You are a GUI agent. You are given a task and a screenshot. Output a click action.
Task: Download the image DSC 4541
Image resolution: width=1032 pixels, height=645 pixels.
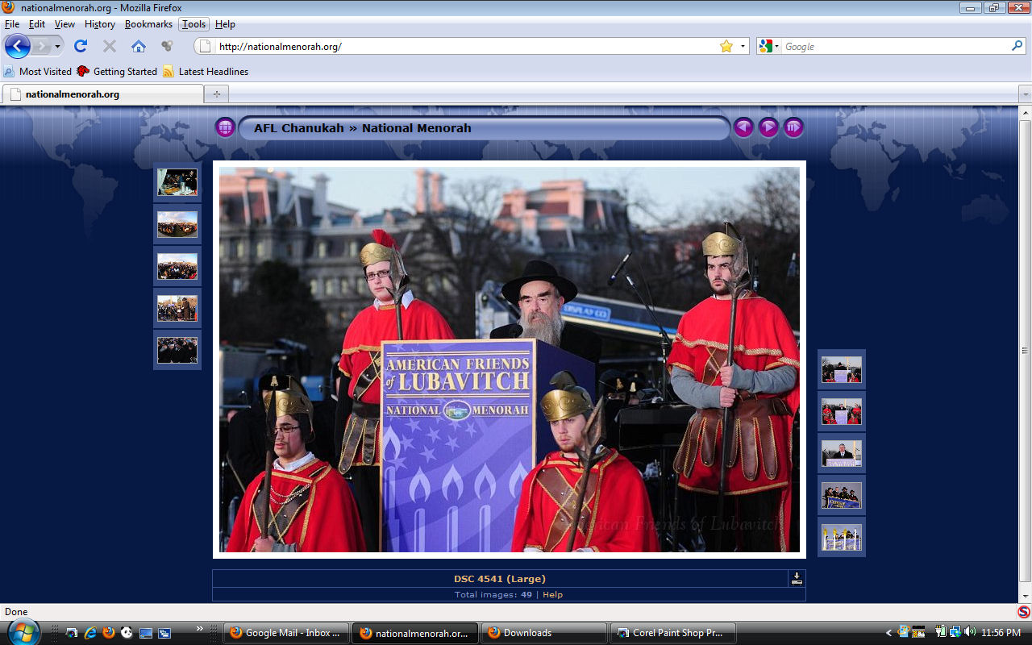[797, 578]
